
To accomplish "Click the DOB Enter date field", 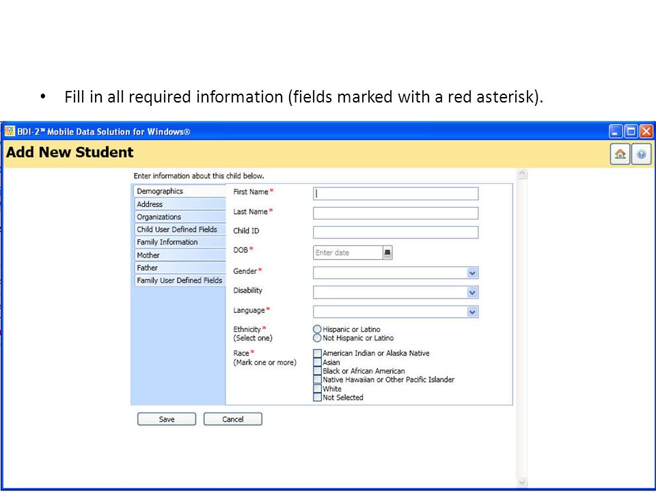I will pyautogui.click(x=348, y=253).
